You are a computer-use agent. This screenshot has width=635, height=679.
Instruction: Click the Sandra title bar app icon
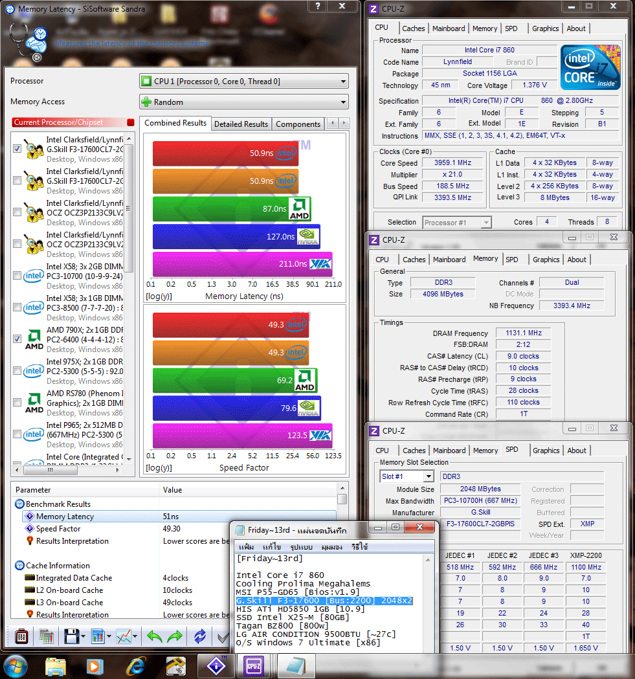[x=10, y=8]
